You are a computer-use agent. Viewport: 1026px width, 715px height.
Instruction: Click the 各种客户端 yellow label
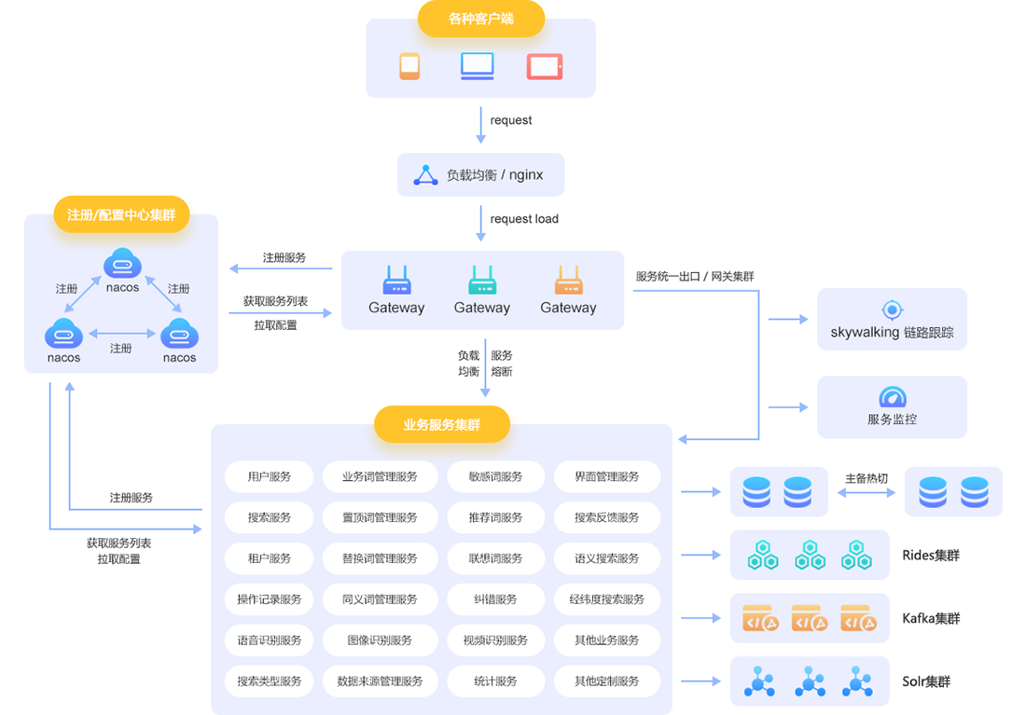(x=480, y=19)
